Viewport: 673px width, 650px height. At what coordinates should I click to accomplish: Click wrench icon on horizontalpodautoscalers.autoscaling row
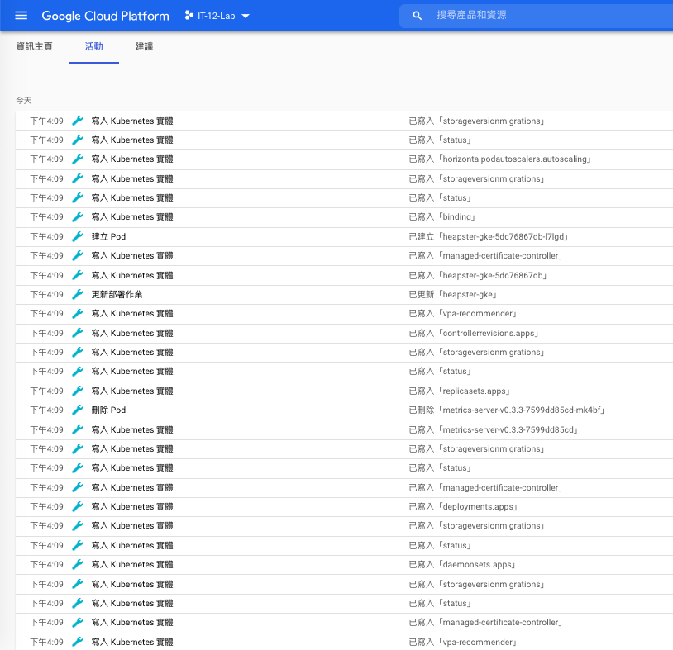[x=78, y=159]
